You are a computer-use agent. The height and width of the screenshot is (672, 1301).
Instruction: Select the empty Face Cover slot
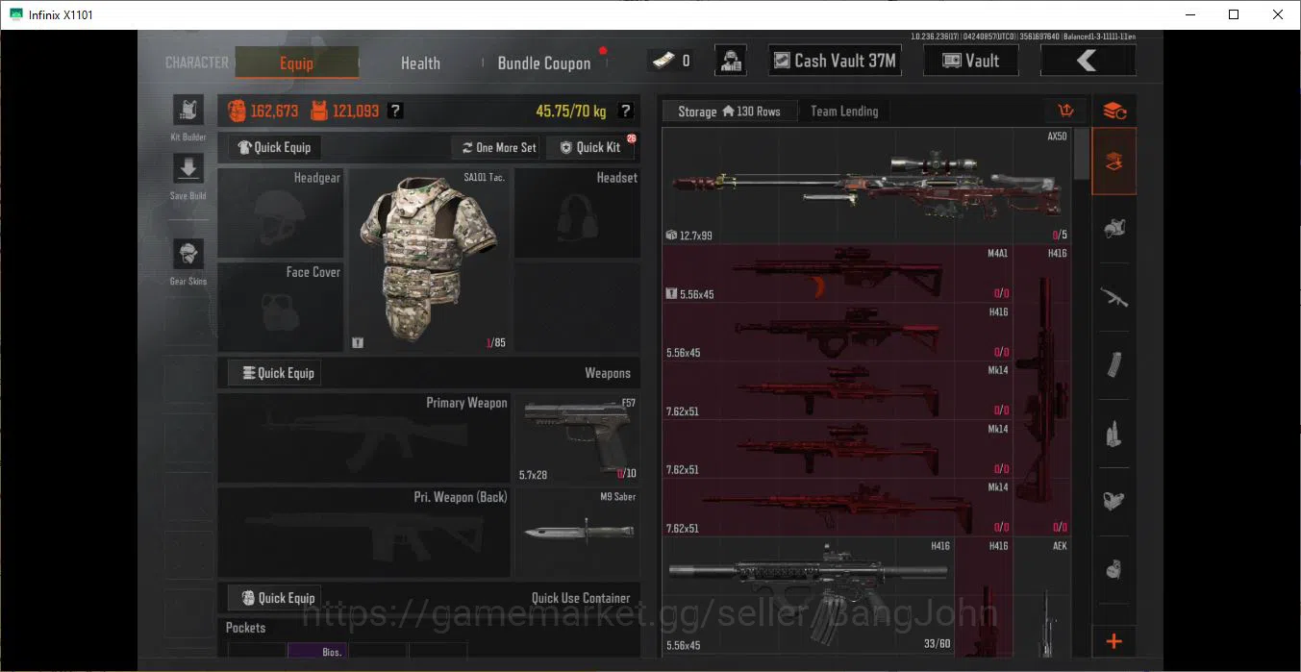click(x=281, y=307)
